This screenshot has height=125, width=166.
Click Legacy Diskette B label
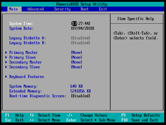27,43
